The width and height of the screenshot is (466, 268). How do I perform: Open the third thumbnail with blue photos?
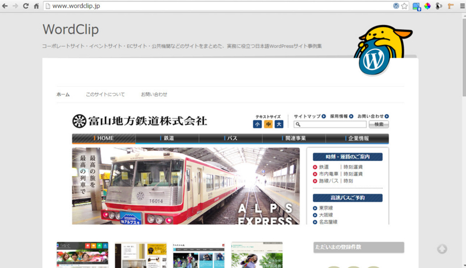point(199,255)
